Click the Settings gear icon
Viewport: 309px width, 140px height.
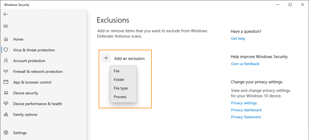click(x=6, y=133)
